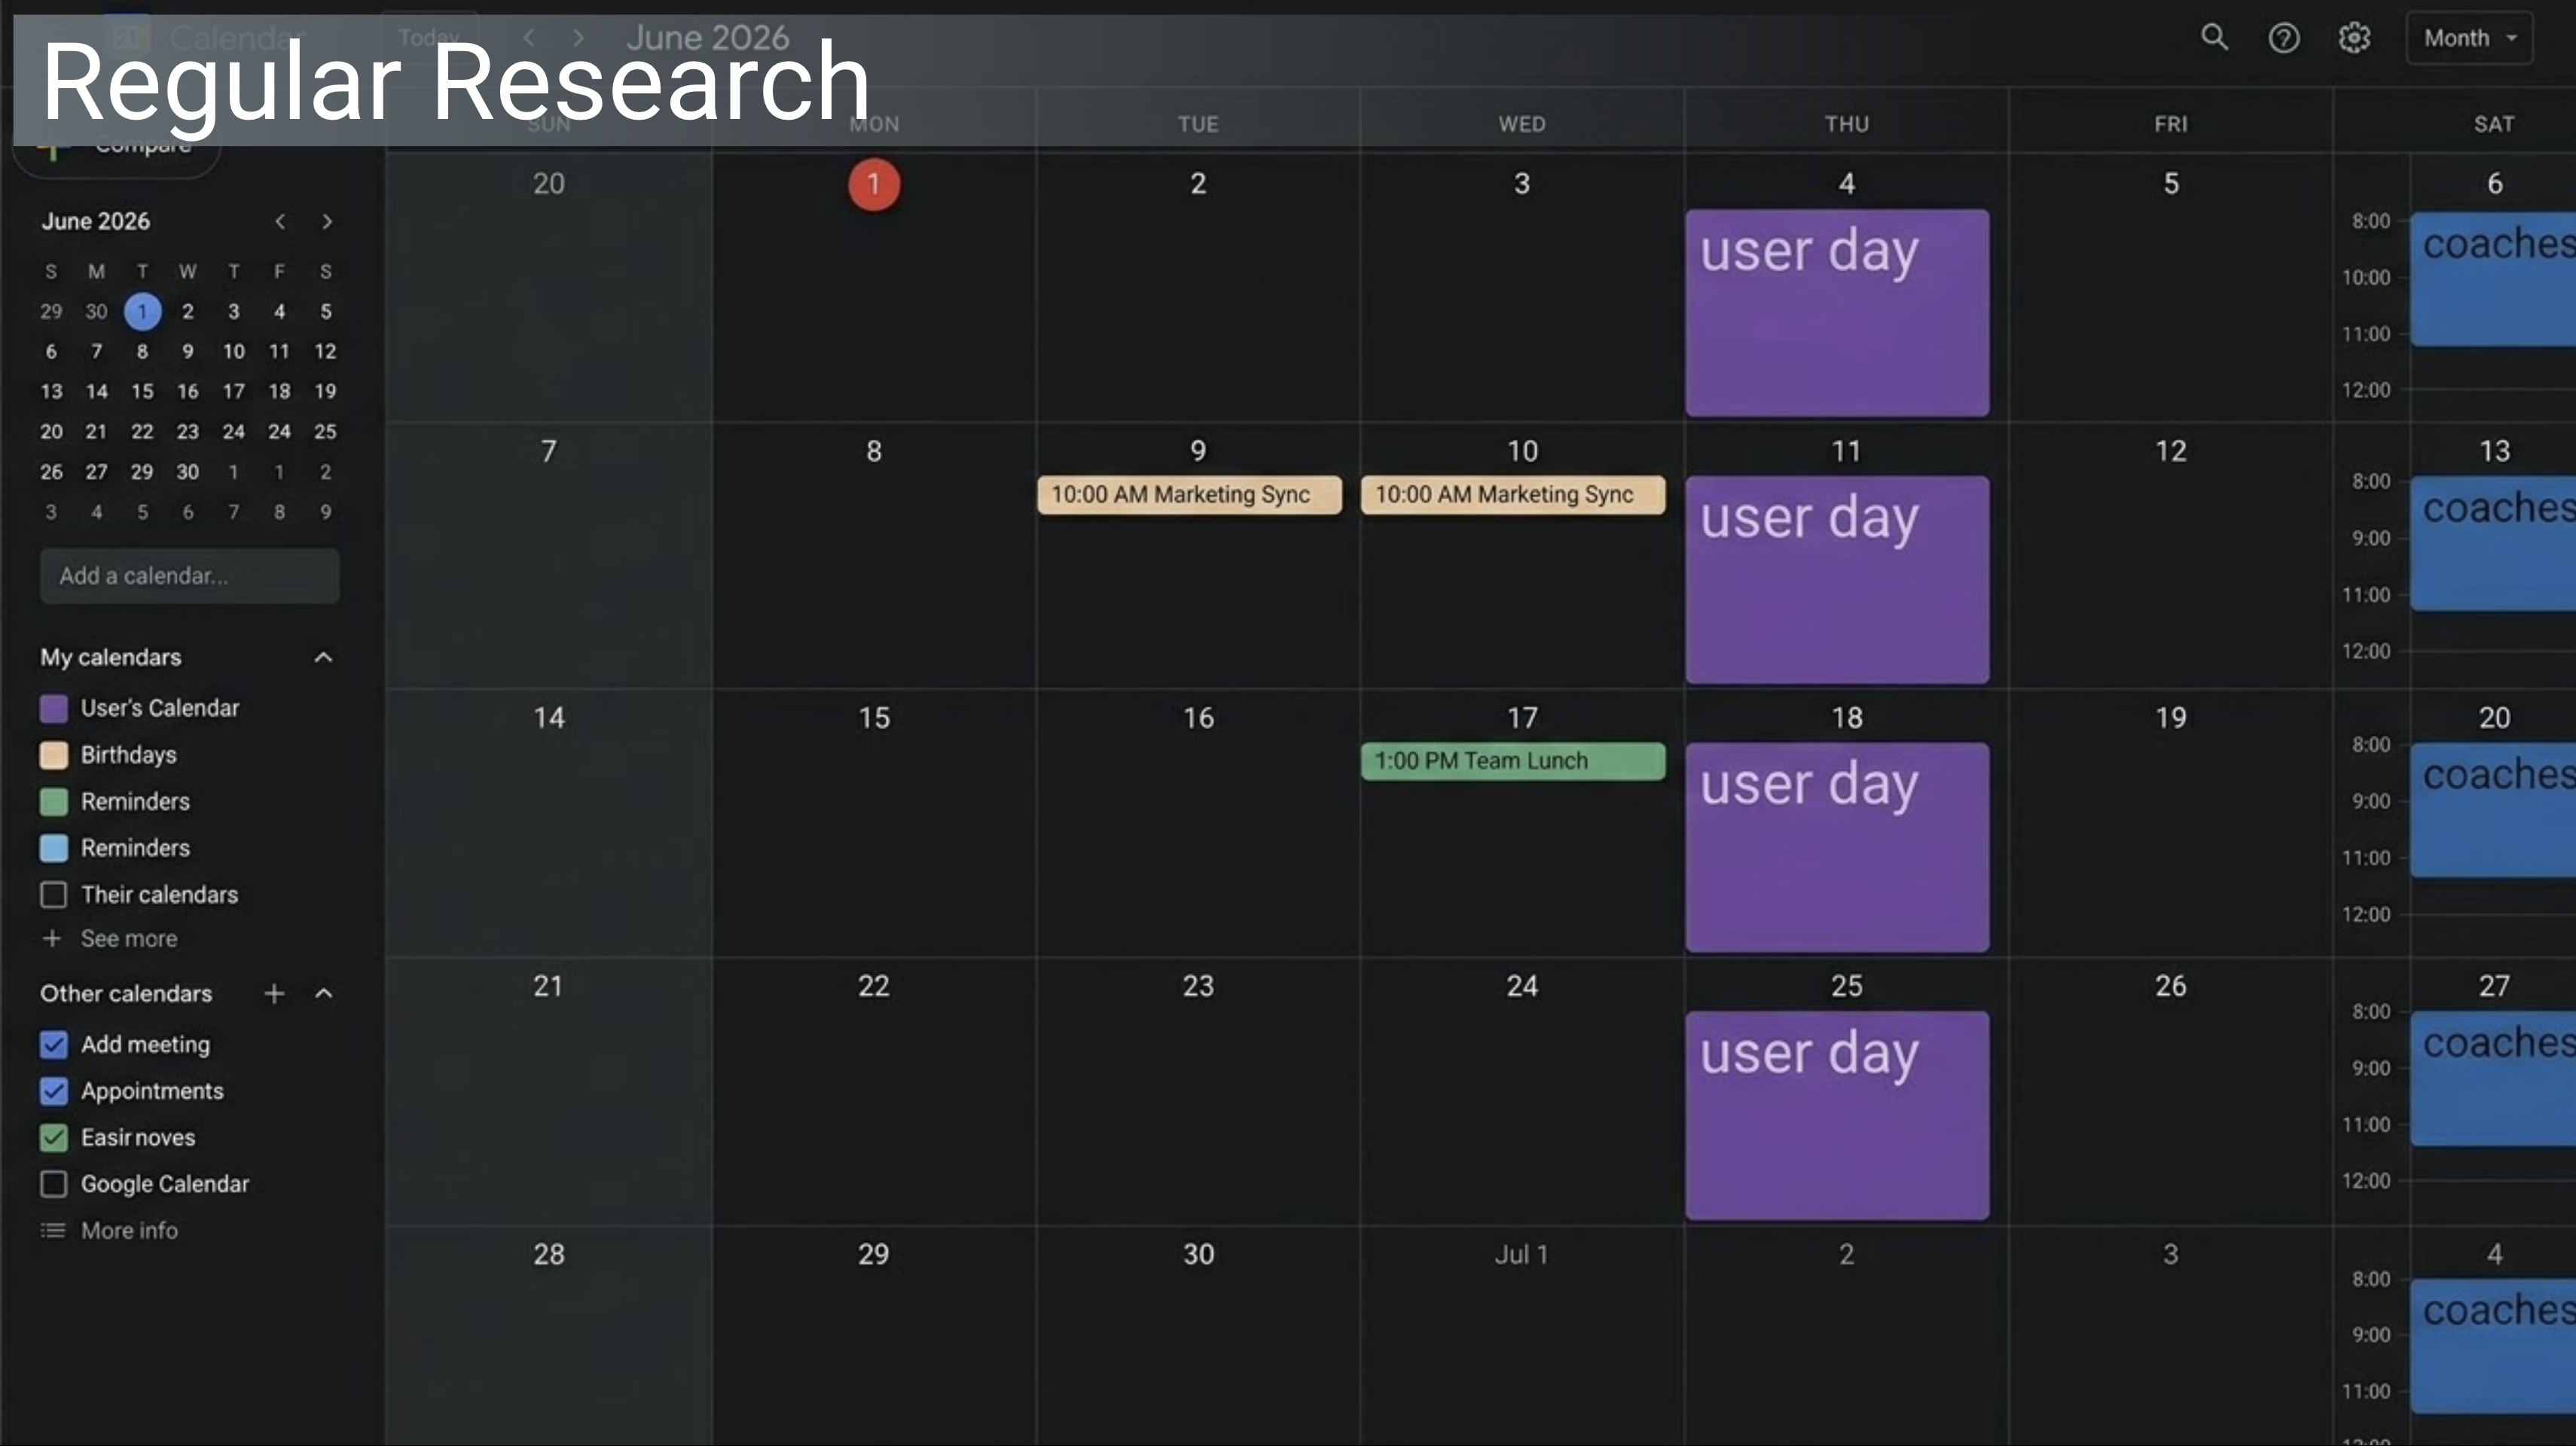Viewport: 2576px width, 1446px height.
Task: Open the 1:00 PM Team Lunch event
Action: (x=1513, y=761)
